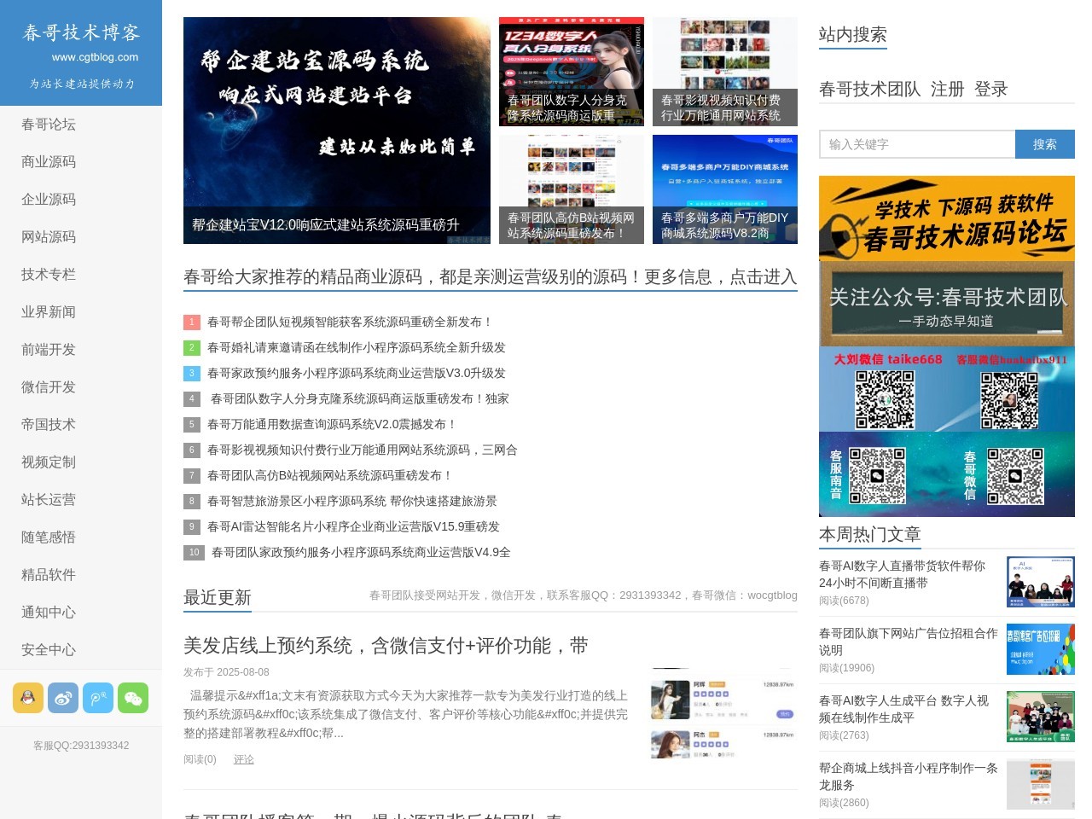Open the 春哥论坛 section in sidebar
Screen dimensions: 1092x819
click(x=47, y=124)
